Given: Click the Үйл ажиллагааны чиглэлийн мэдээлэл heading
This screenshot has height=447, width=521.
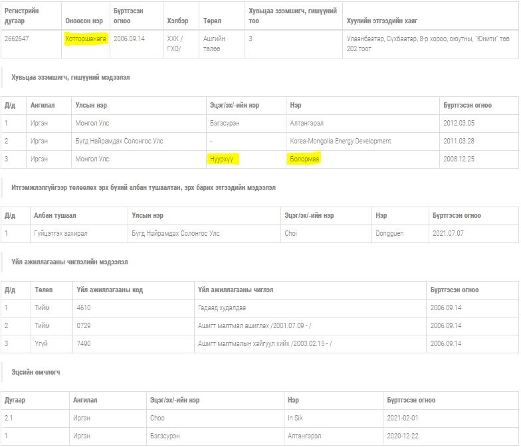Looking at the screenshot, I should (69, 262).
